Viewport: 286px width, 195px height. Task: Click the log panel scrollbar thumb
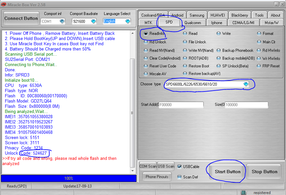(x=133, y=113)
